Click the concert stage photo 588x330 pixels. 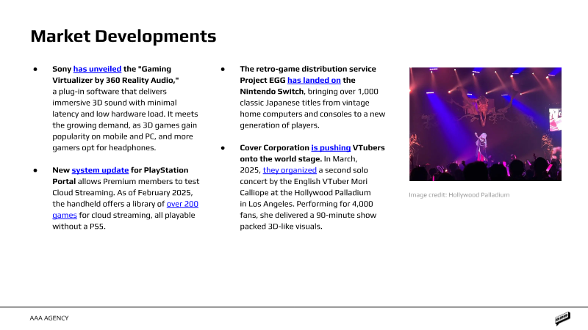(x=485, y=124)
